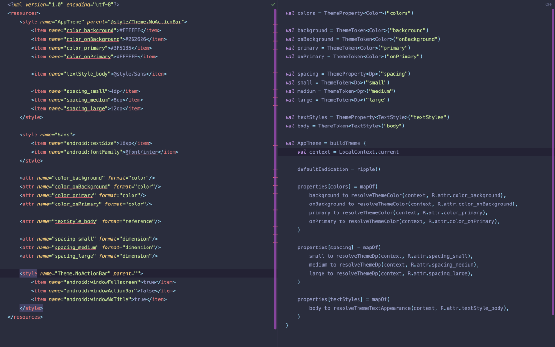Toggle the OFF highlighting indicator

pos(548,4)
